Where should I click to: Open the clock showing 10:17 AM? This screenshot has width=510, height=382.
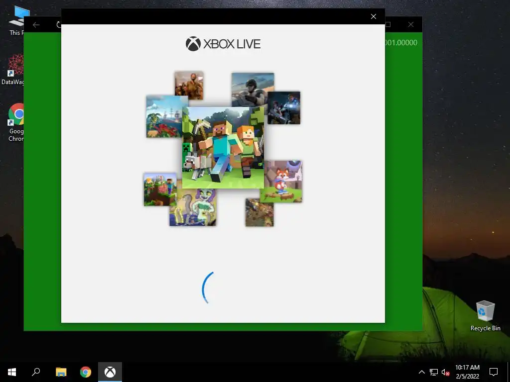(x=467, y=372)
